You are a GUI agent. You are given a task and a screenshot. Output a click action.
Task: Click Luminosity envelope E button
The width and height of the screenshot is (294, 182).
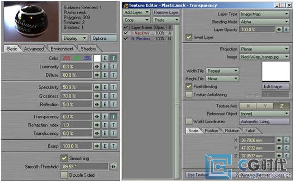tap(105, 67)
